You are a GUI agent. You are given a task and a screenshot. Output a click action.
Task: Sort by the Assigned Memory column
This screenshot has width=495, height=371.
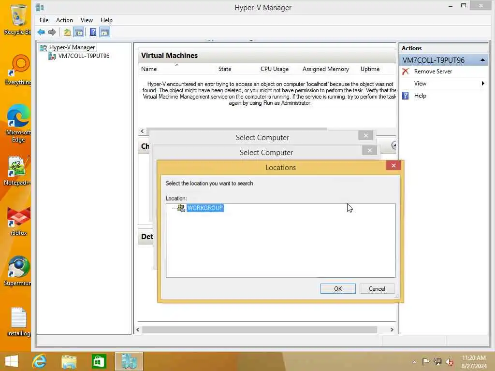pos(325,69)
